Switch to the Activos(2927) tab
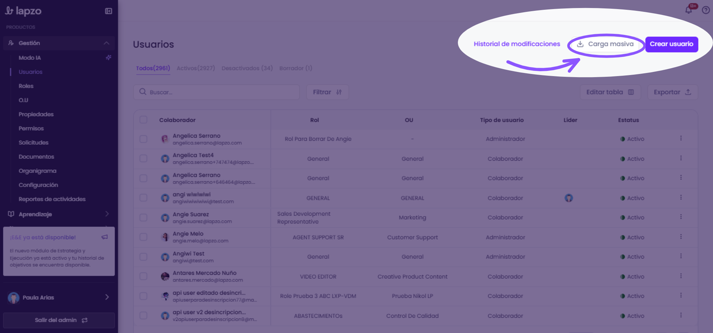 196,68
